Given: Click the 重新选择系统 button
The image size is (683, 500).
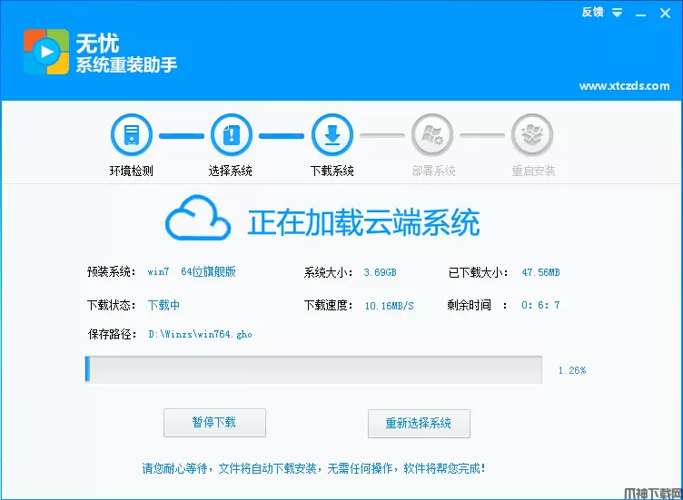Looking at the screenshot, I should pyautogui.click(x=419, y=424).
